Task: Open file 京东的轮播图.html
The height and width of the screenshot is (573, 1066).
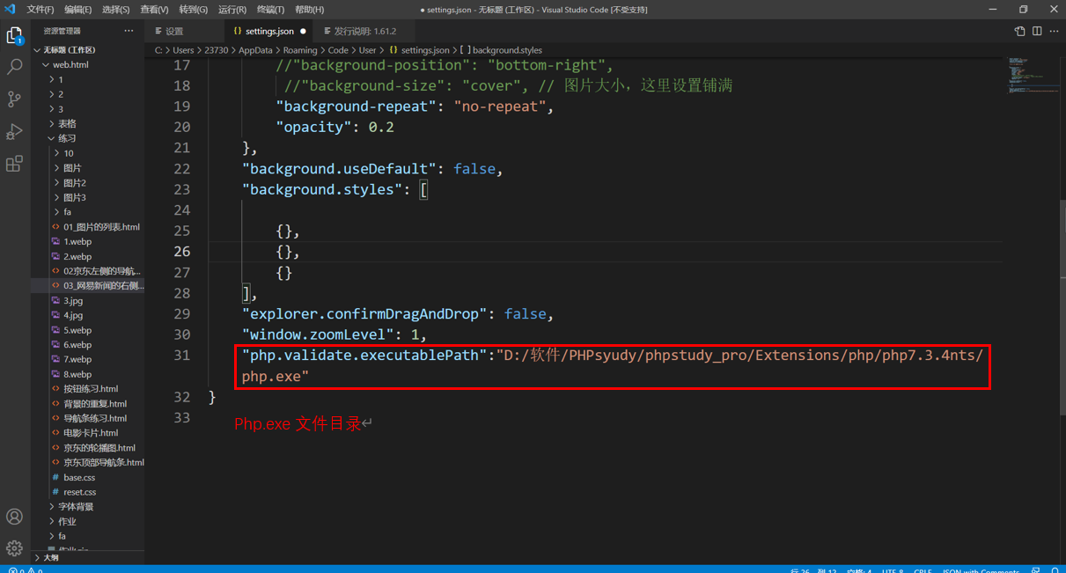Action: point(87,447)
